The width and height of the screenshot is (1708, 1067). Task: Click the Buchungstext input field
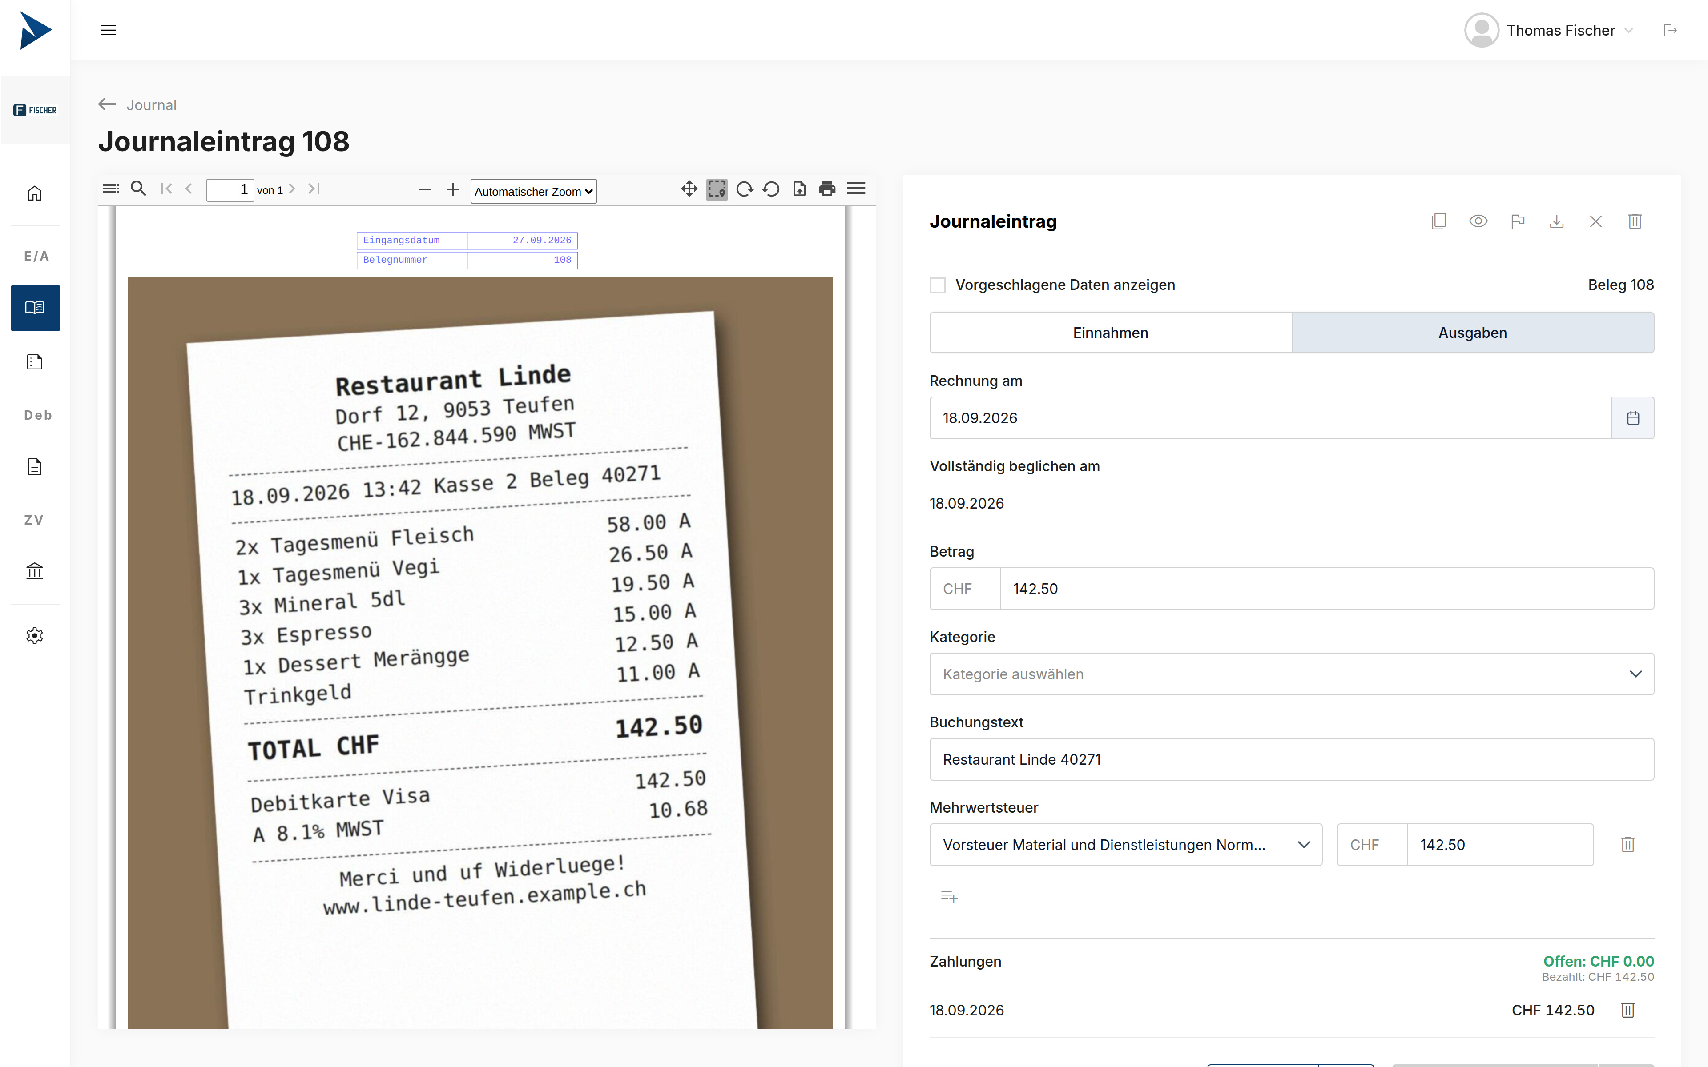[x=1291, y=759]
